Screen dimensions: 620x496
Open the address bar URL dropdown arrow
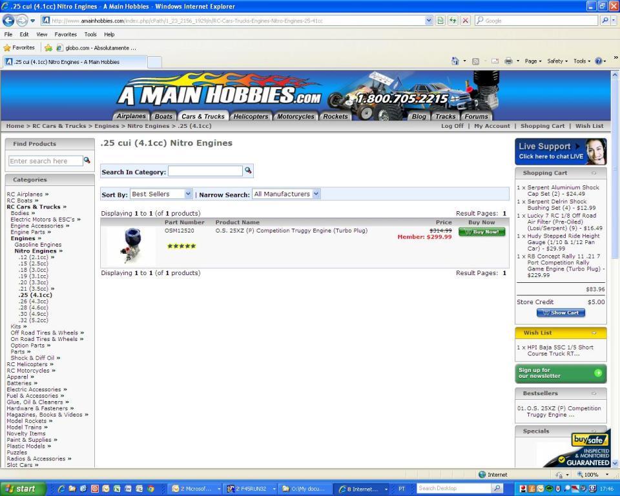tap(429, 21)
